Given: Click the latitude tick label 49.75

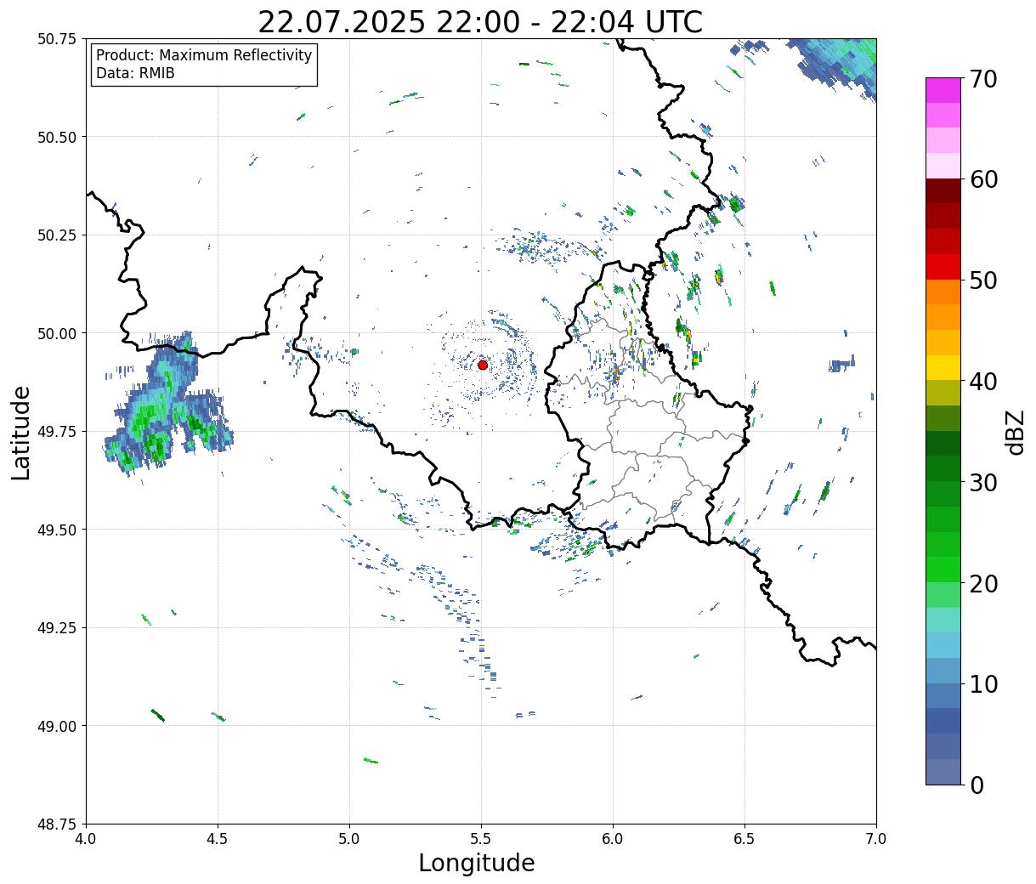Looking at the screenshot, I should tap(56, 432).
